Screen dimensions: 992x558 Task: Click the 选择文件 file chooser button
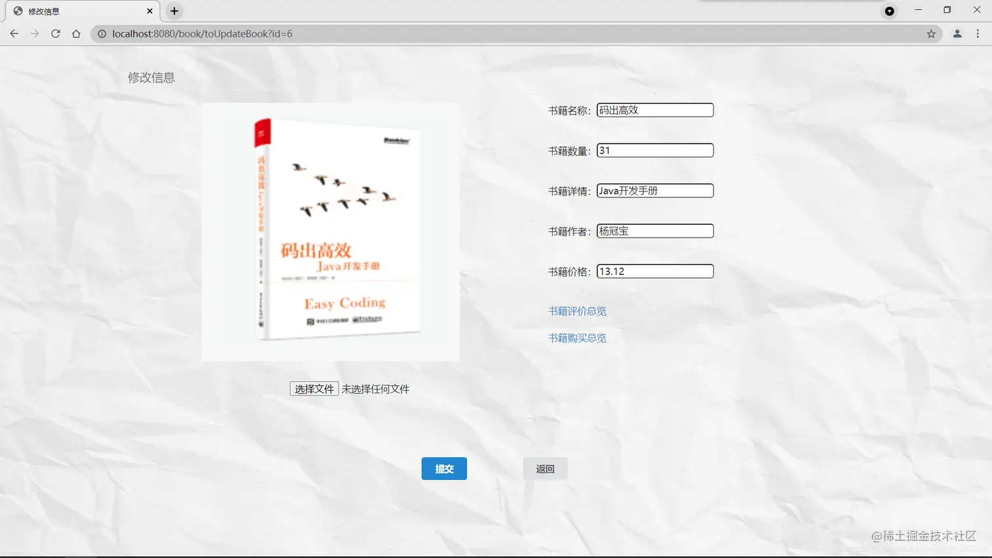314,389
